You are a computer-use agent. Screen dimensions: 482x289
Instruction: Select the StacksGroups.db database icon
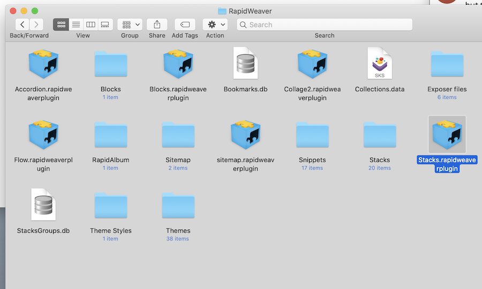point(43,205)
